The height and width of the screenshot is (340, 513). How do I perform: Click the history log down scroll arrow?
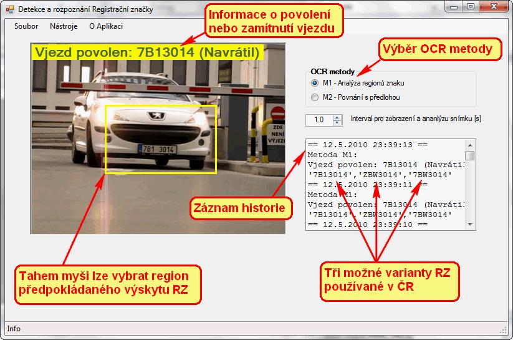click(470, 225)
